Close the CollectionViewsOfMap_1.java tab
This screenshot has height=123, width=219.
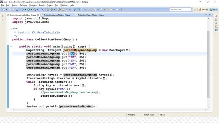pos(38,15)
